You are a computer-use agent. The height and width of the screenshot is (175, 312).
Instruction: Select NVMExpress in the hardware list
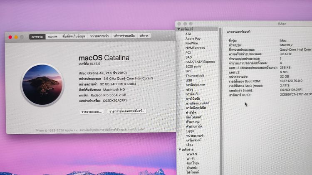[x=195, y=48]
